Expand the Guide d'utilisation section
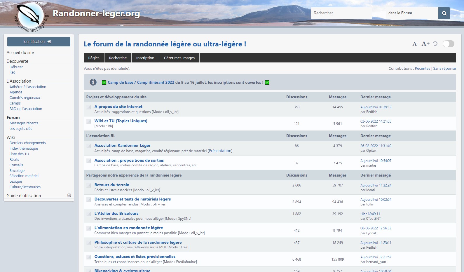 click(x=69, y=195)
